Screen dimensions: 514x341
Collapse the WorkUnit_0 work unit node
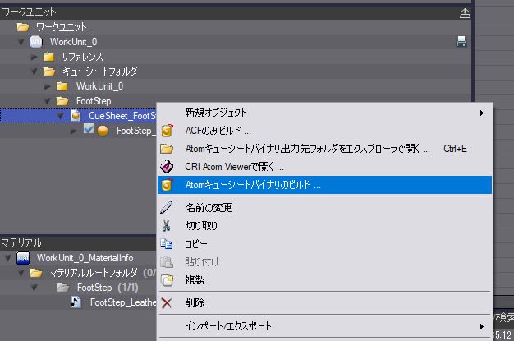[21, 42]
